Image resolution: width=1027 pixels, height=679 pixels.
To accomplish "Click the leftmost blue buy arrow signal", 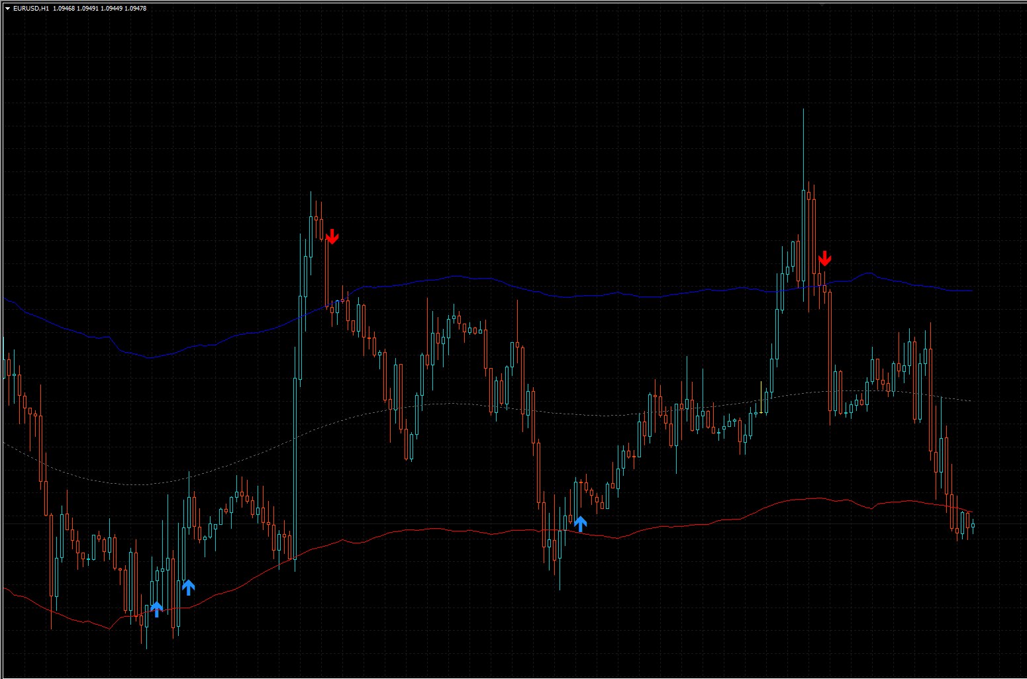I will 156,610.
